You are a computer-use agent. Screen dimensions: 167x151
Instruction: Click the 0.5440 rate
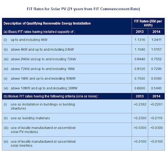tap(157, 88)
